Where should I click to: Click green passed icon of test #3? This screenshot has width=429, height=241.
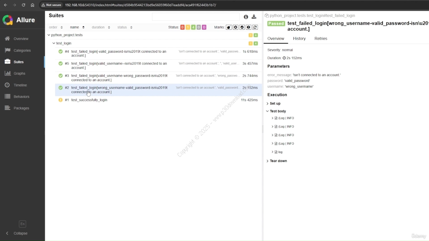click(x=61, y=76)
